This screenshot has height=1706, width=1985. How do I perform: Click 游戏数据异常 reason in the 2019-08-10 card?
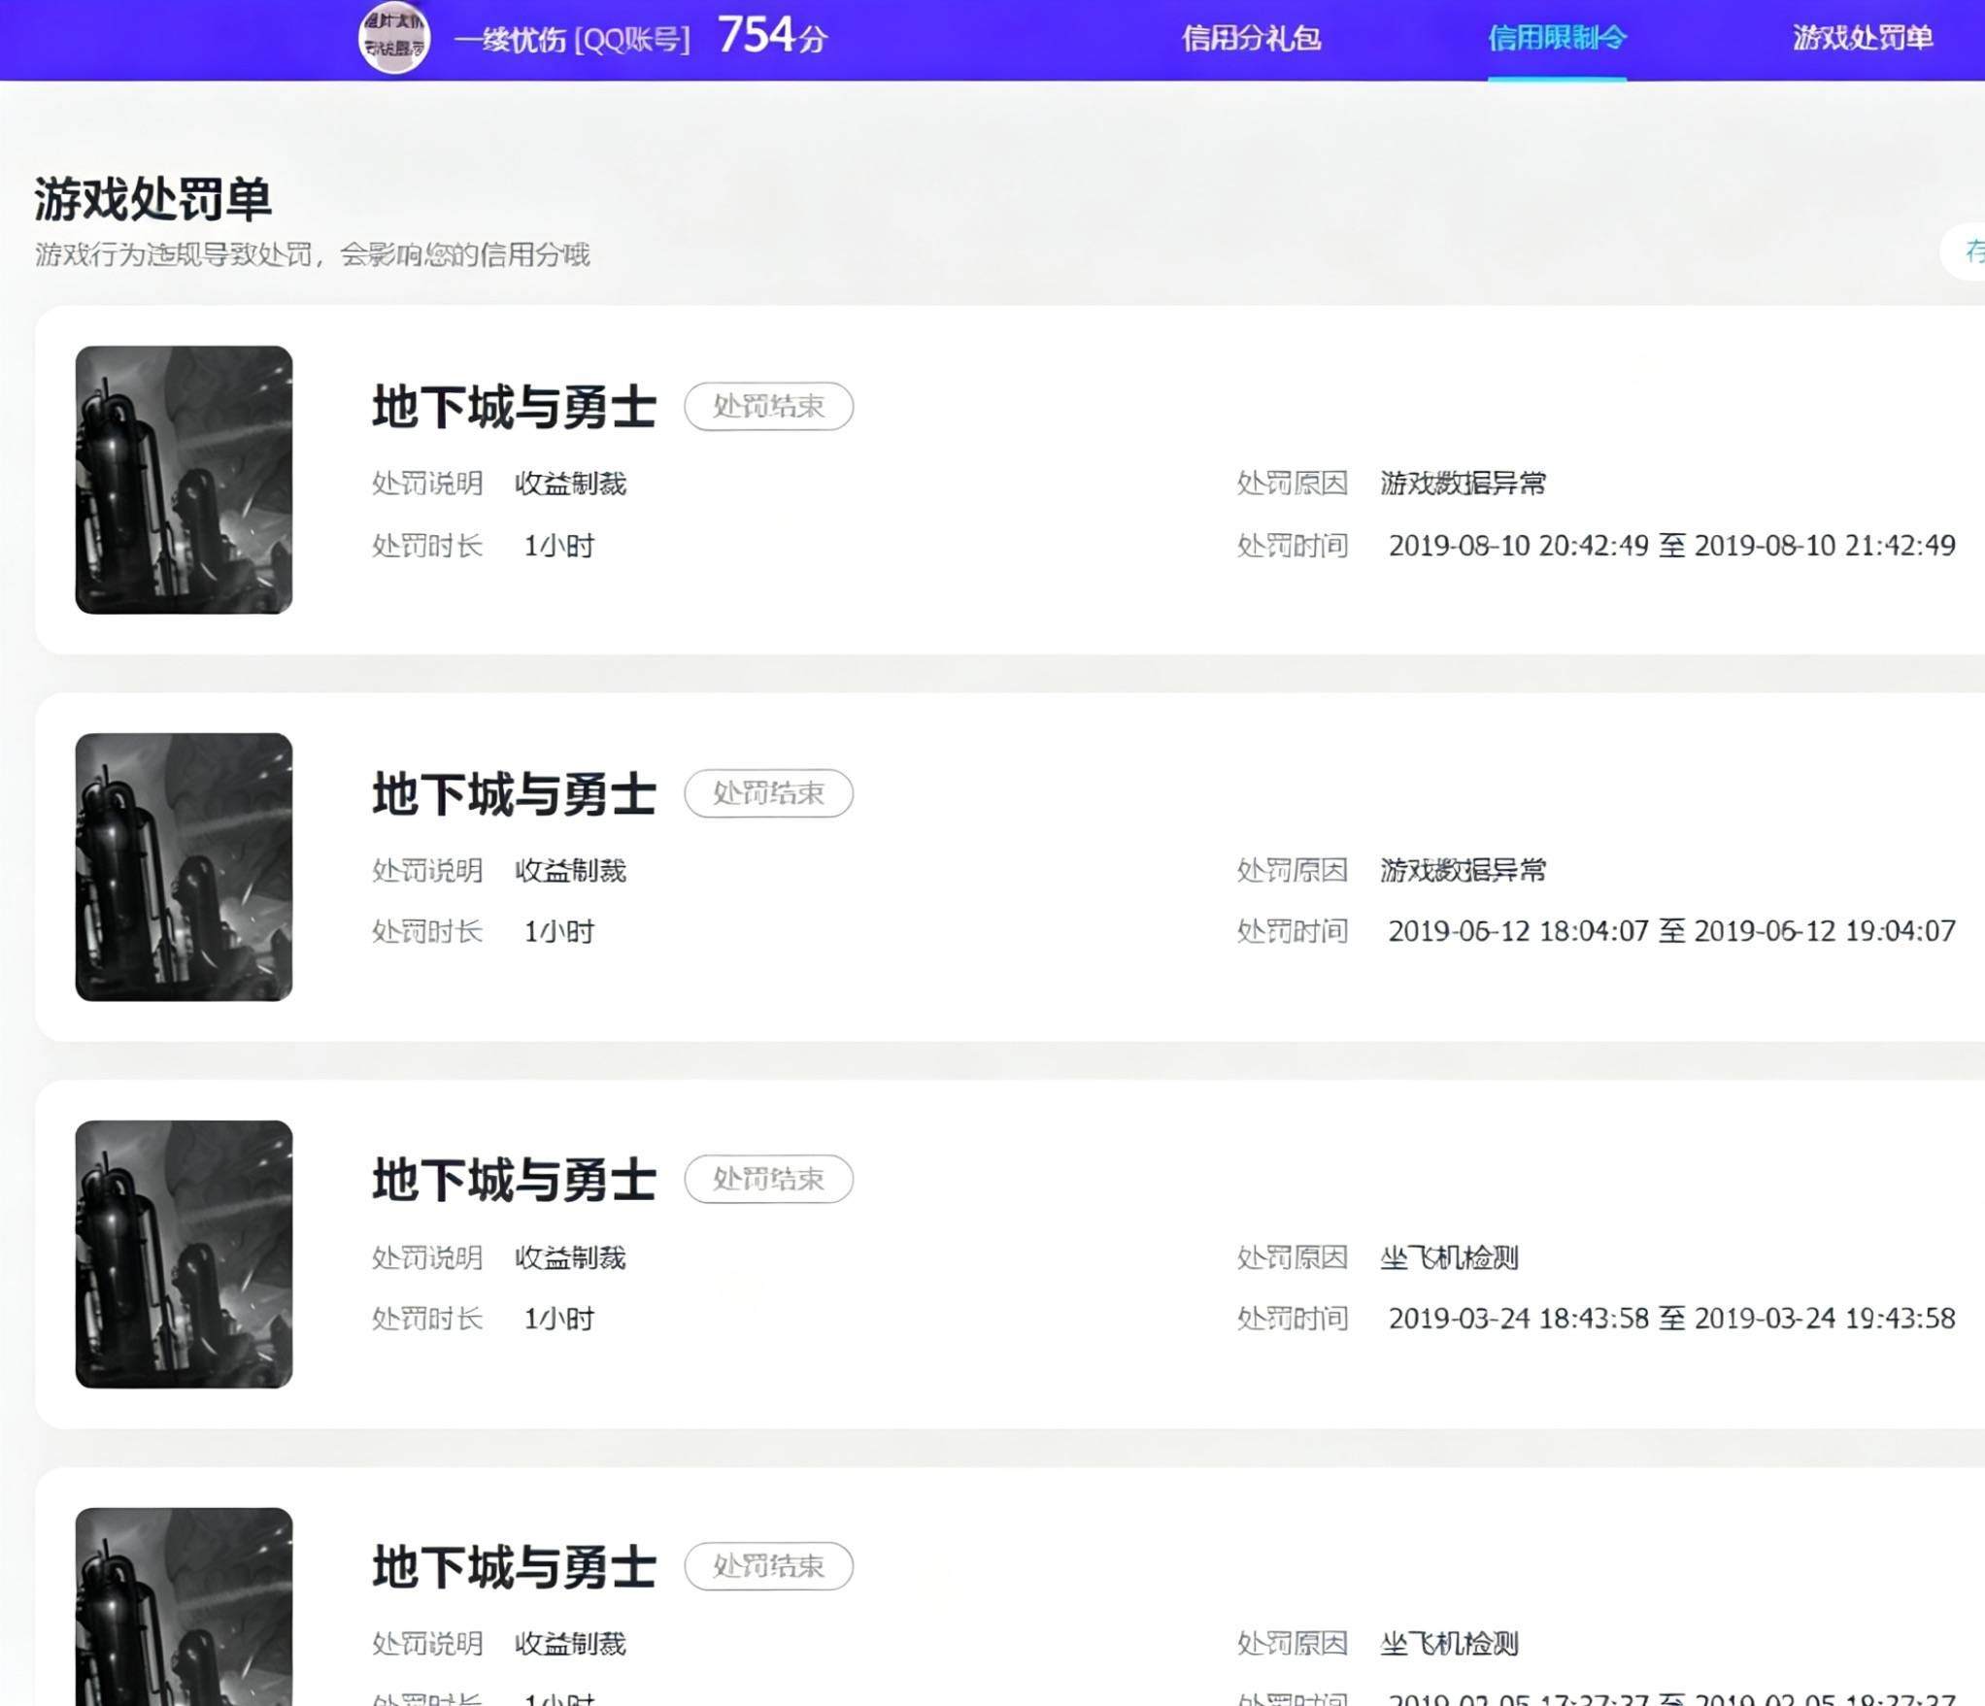tap(1464, 483)
